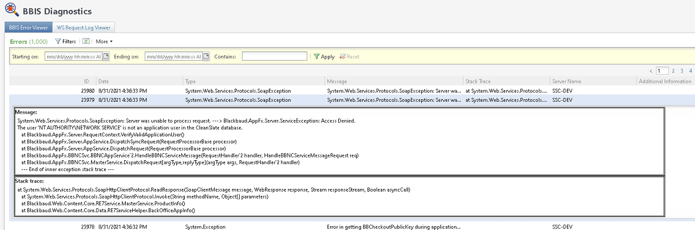Click the refresh list icon
695x230 pixels.
pyautogui.click(x=86, y=41)
